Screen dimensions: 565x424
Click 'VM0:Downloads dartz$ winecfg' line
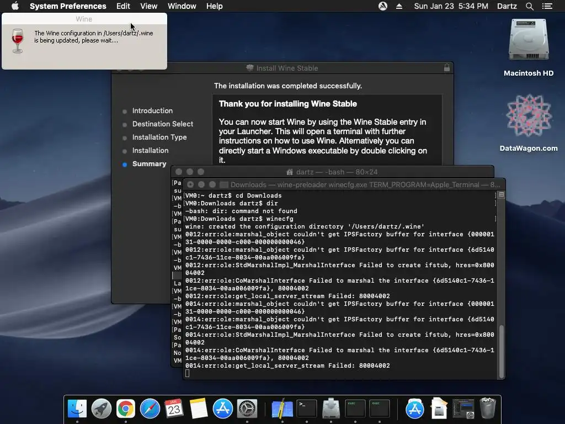click(x=239, y=219)
